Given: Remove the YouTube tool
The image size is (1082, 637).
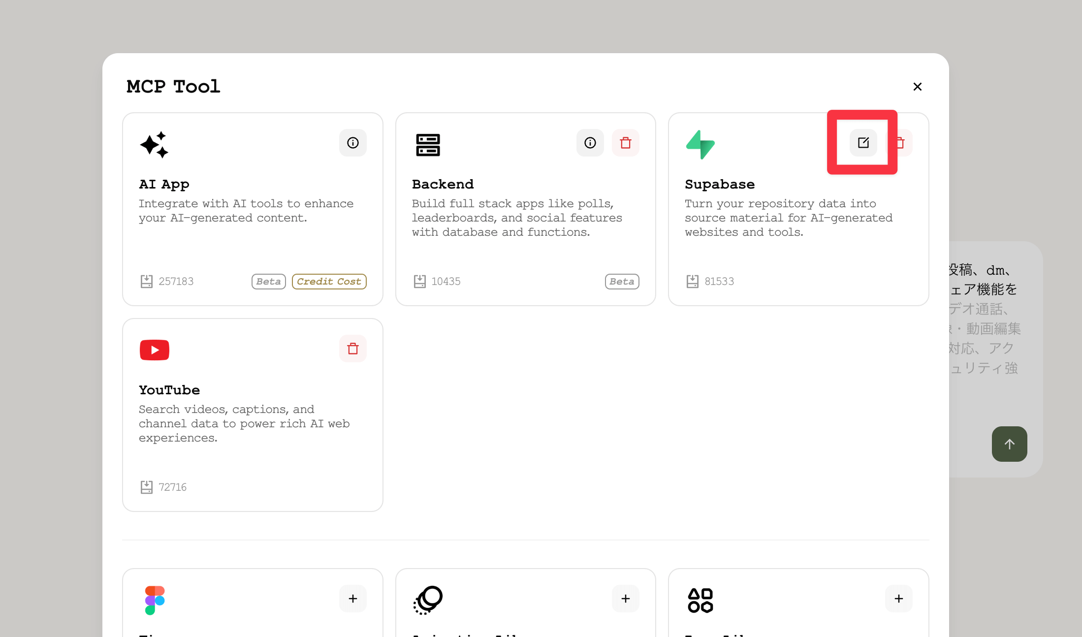Looking at the screenshot, I should tap(352, 349).
